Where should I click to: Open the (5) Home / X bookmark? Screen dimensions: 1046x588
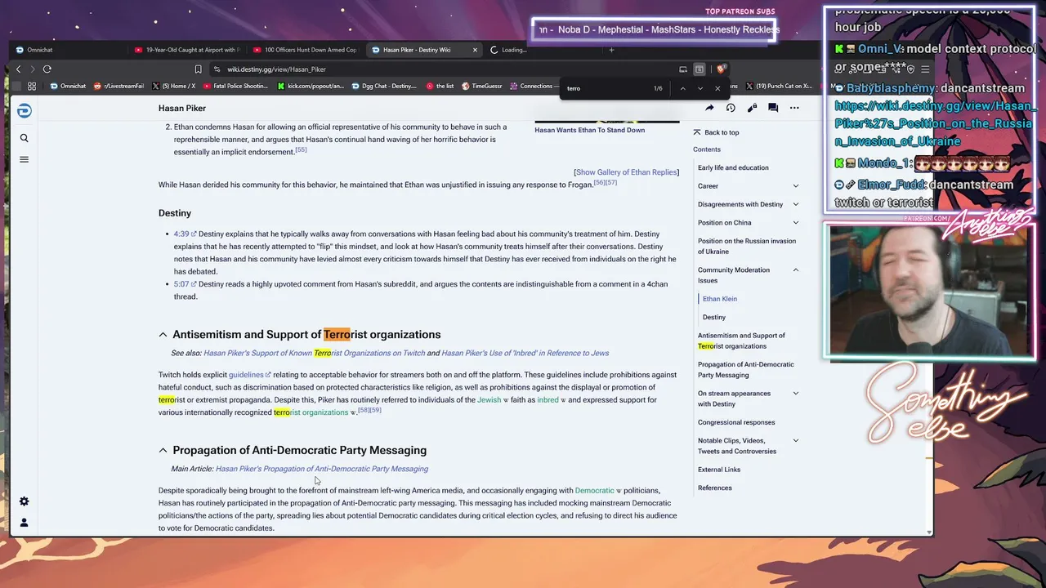coord(173,86)
